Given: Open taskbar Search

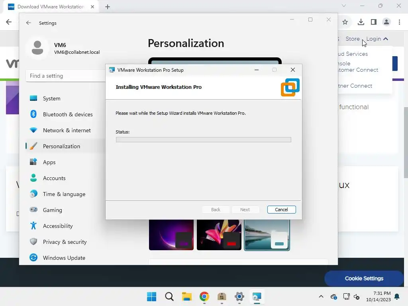Looking at the screenshot, I should (x=169, y=296).
